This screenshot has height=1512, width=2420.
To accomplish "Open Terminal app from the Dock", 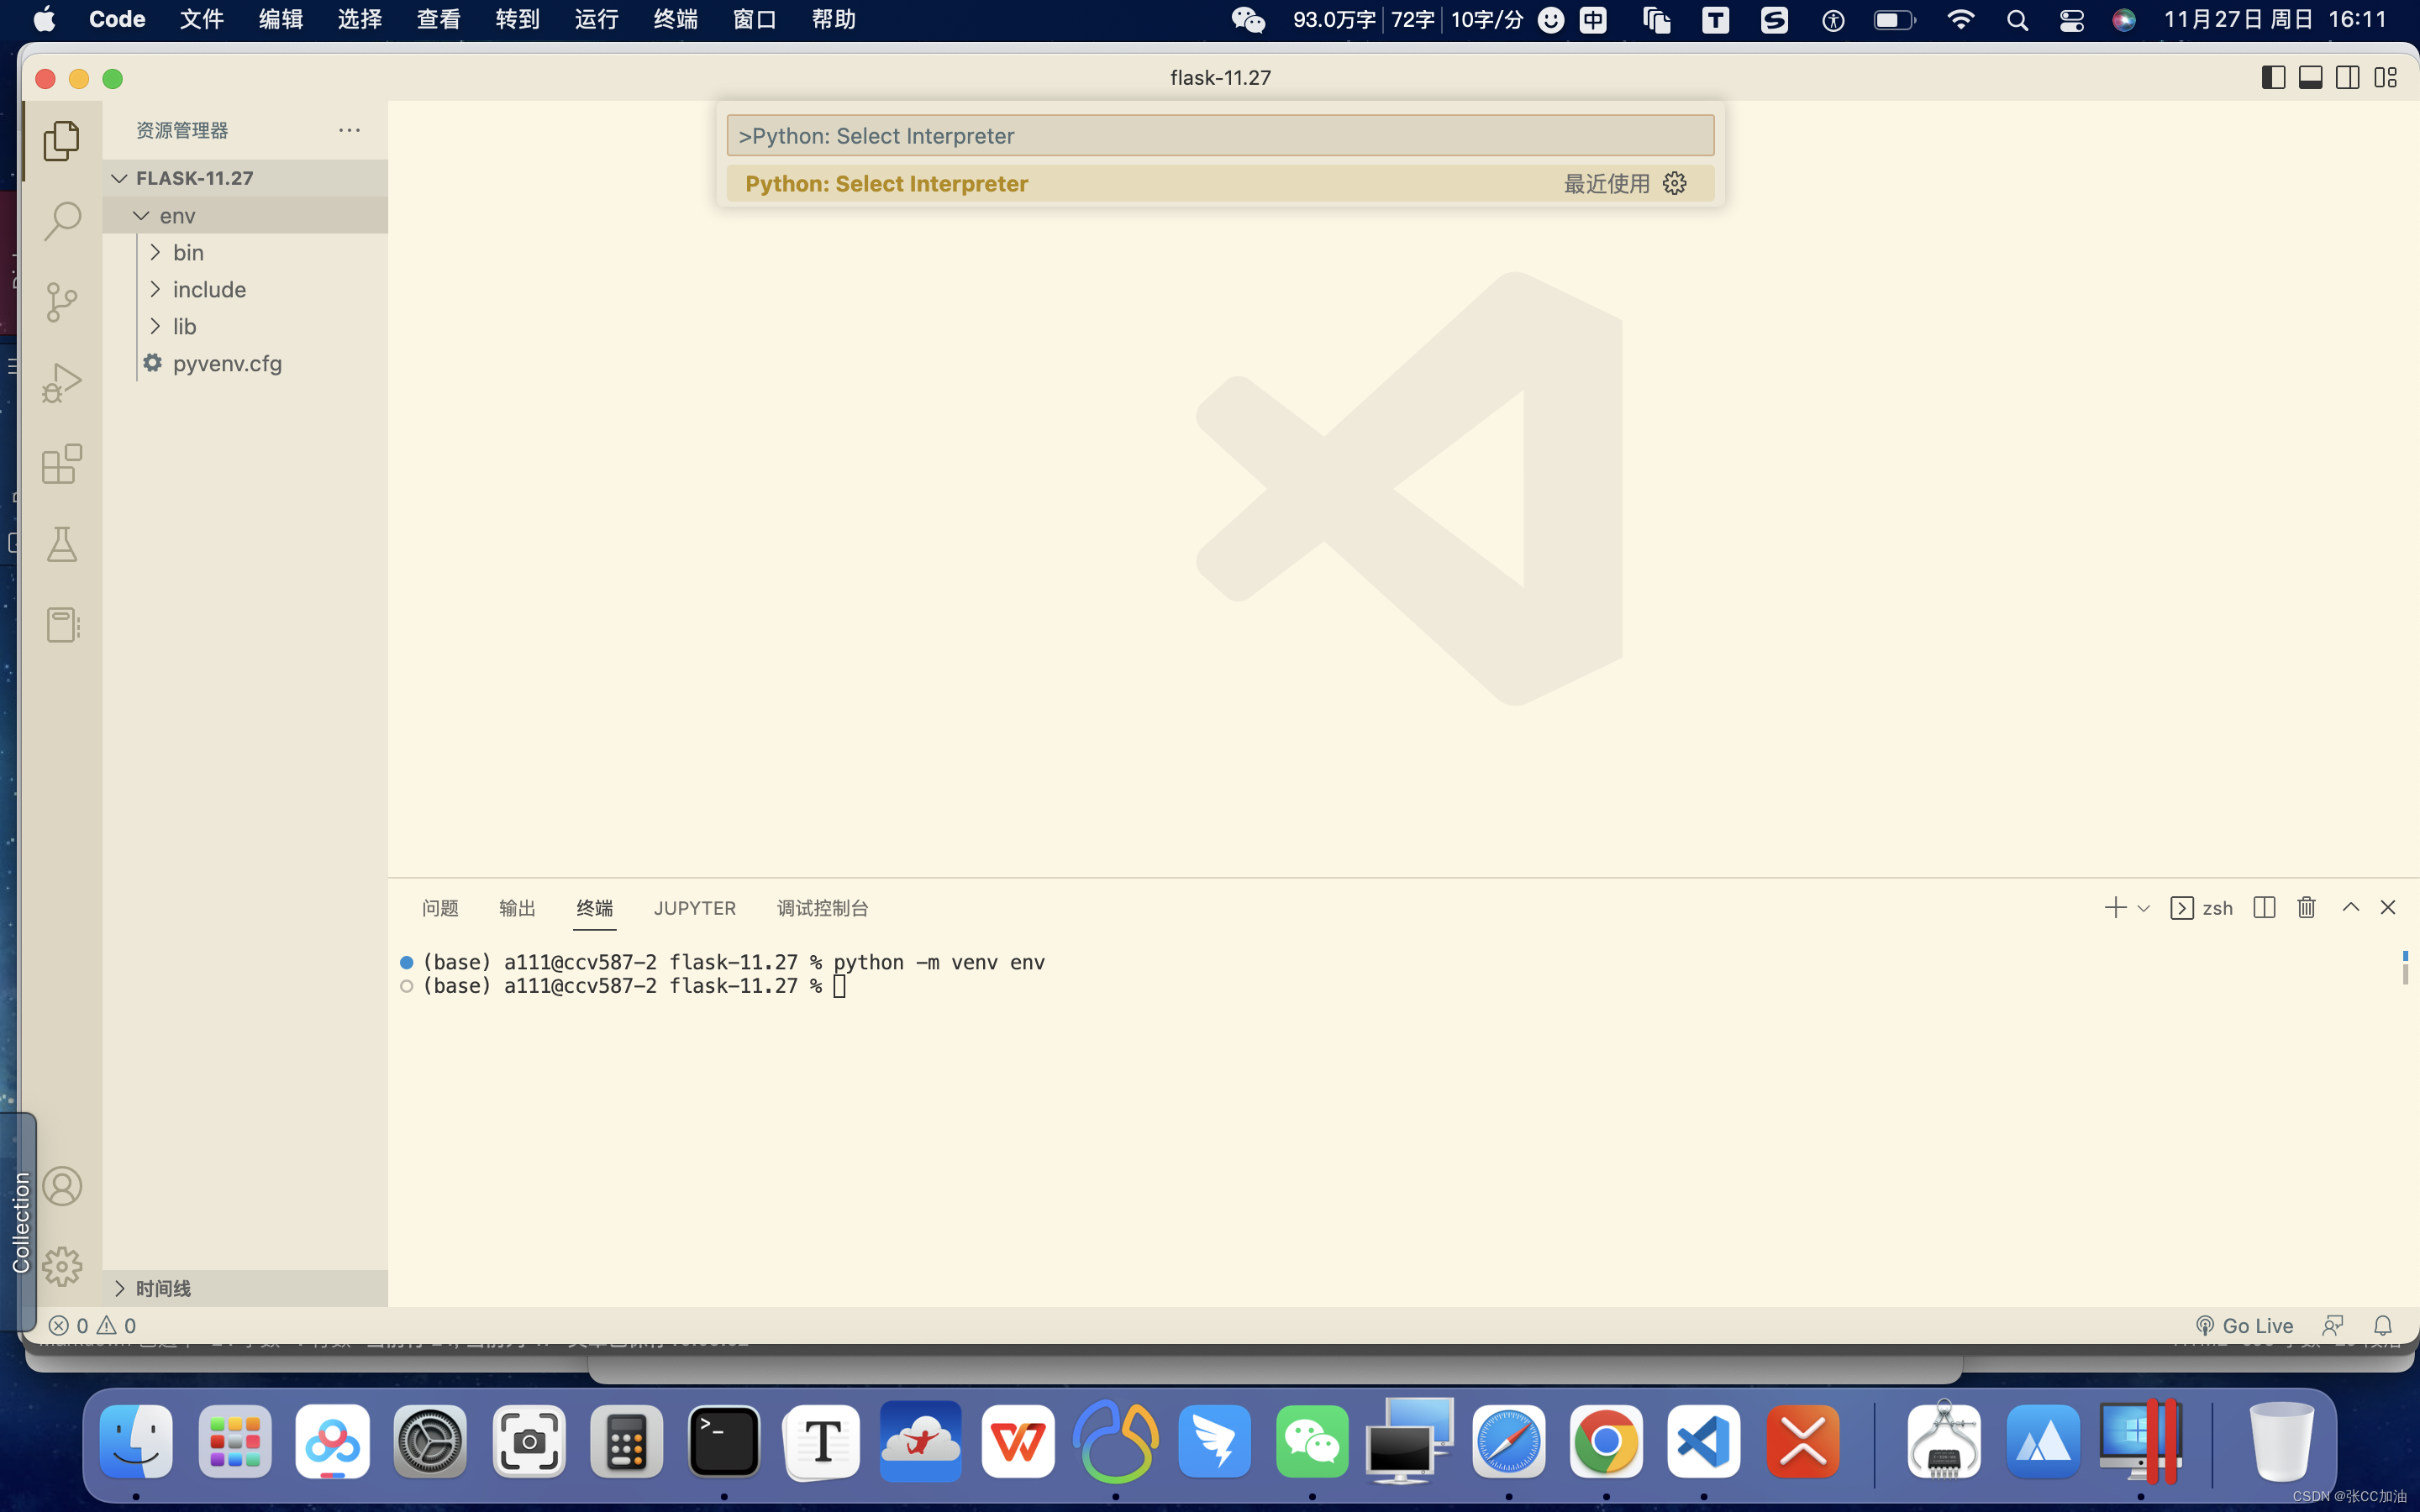I will point(724,1441).
